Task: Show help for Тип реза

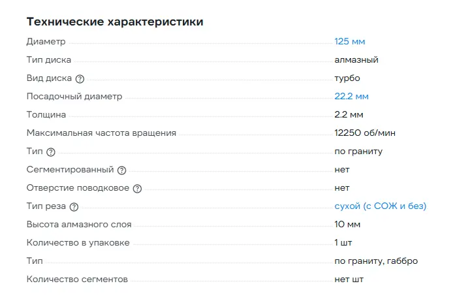Action: coord(74,206)
